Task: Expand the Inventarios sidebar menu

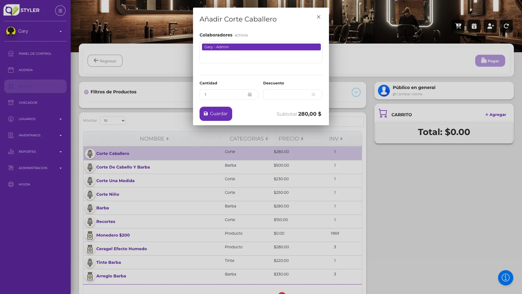Action: pos(35,135)
